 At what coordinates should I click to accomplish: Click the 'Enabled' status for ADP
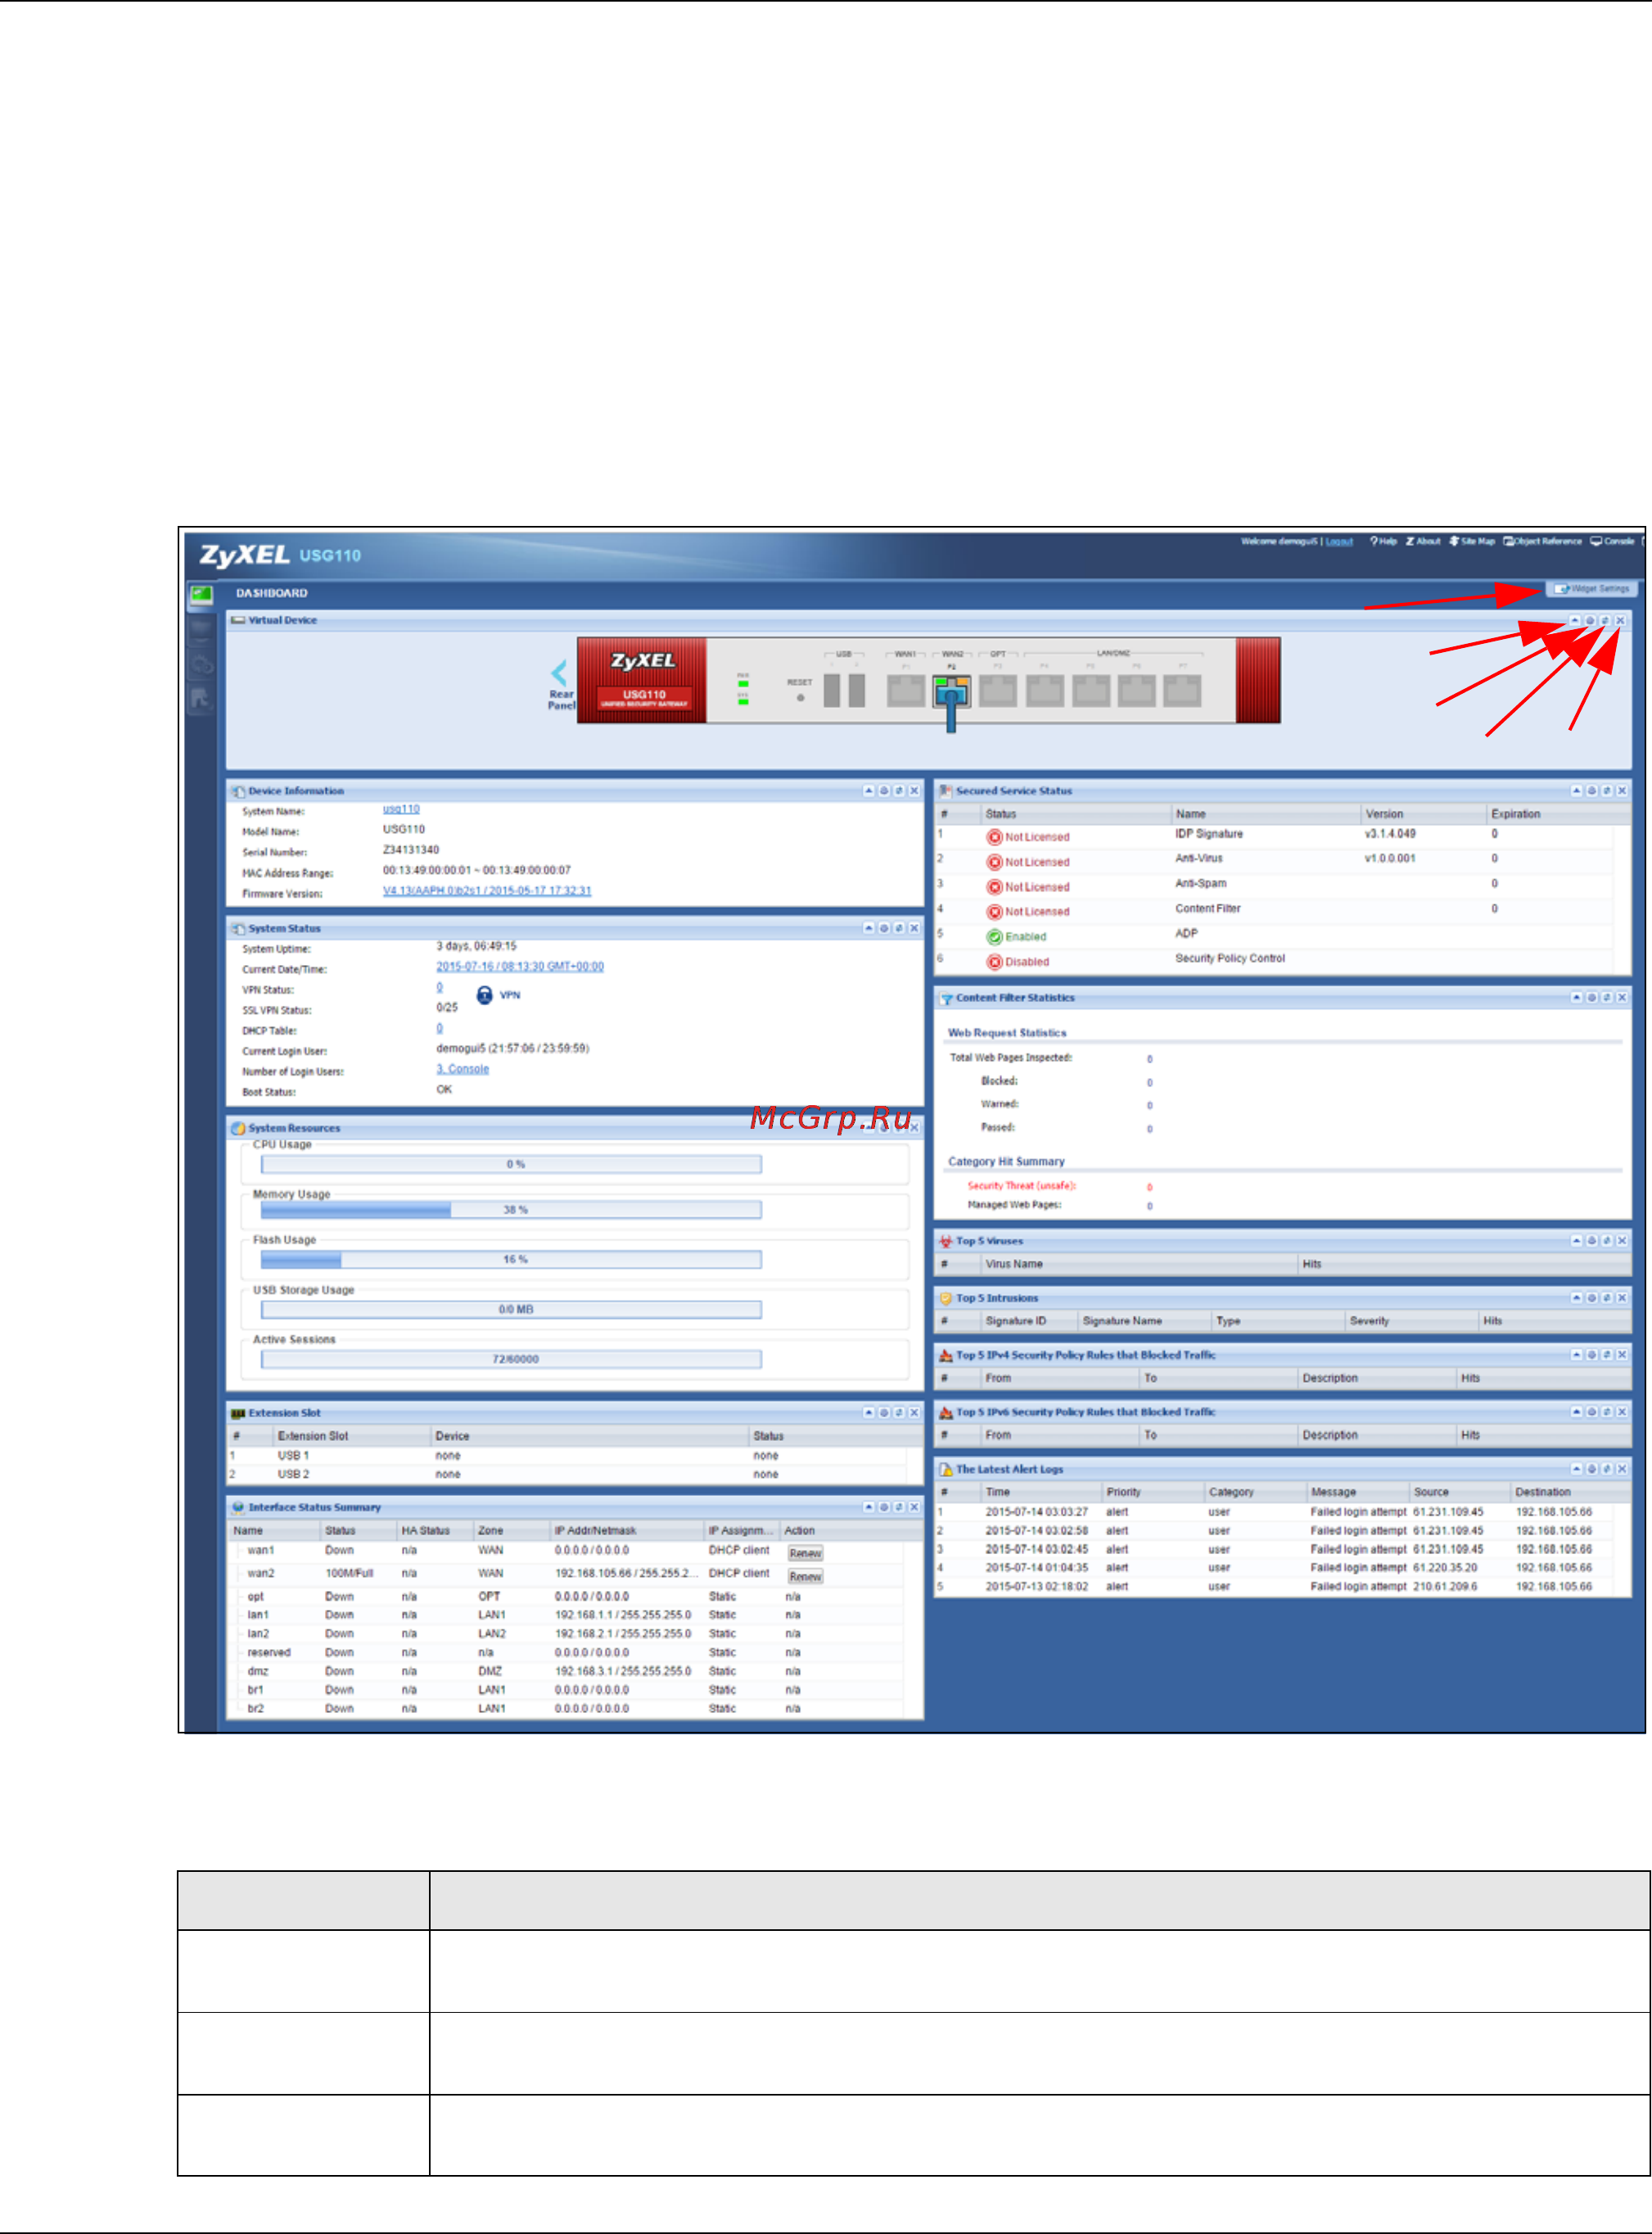click(x=1016, y=937)
